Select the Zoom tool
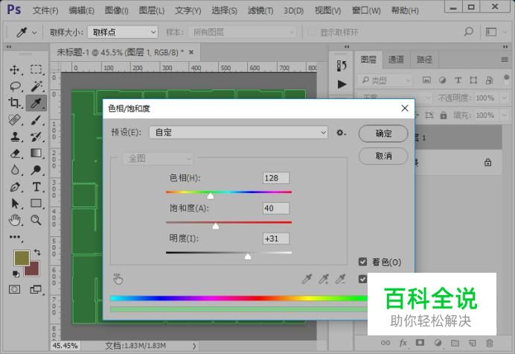 point(36,220)
